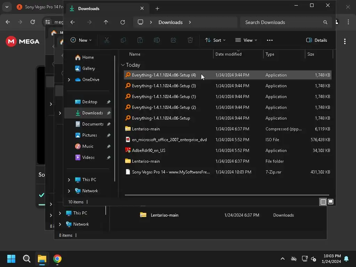Open the See more ellipsis menu
The width and height of the screenshot is (356, 267).
[270, 40]
